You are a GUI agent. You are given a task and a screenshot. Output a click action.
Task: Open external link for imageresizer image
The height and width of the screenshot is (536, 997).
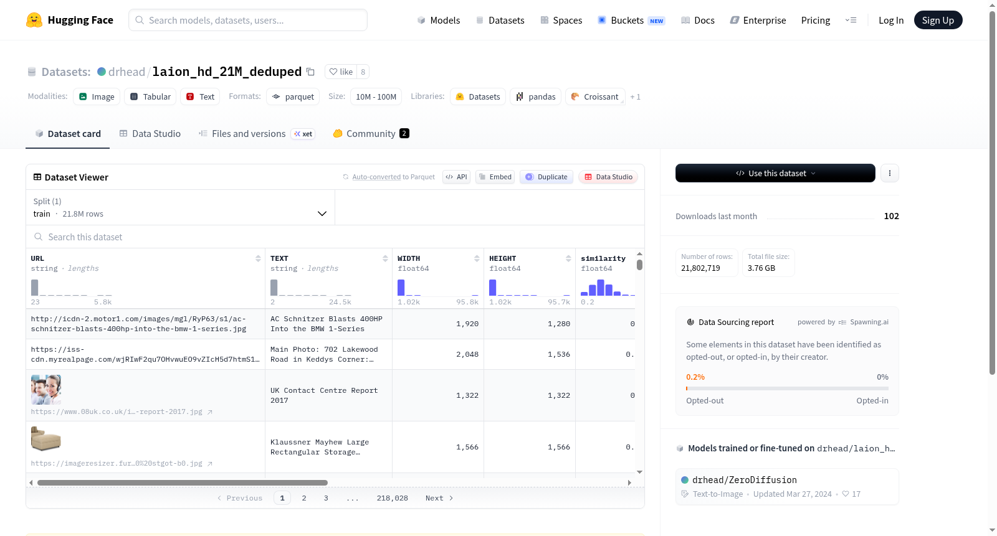pyautogui.click(x=210, y=464)
